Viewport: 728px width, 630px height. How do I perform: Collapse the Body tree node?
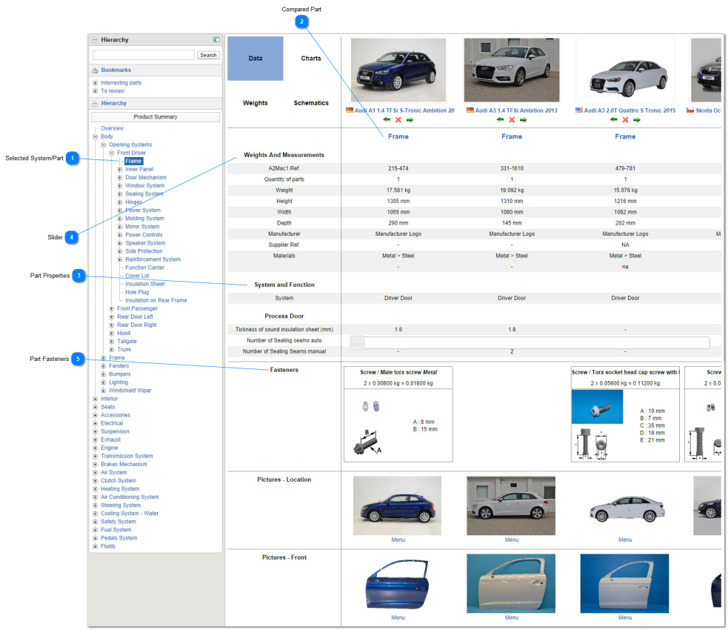tap(96, 136)
